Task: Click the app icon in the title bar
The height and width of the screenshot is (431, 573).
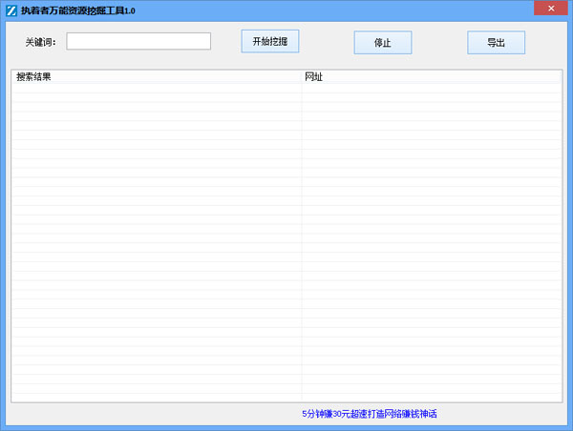Action: (x=11, y=9)
